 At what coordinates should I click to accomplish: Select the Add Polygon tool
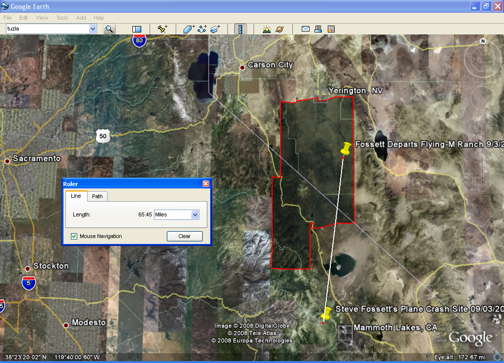pyautogui.click(x=189, y=29)
